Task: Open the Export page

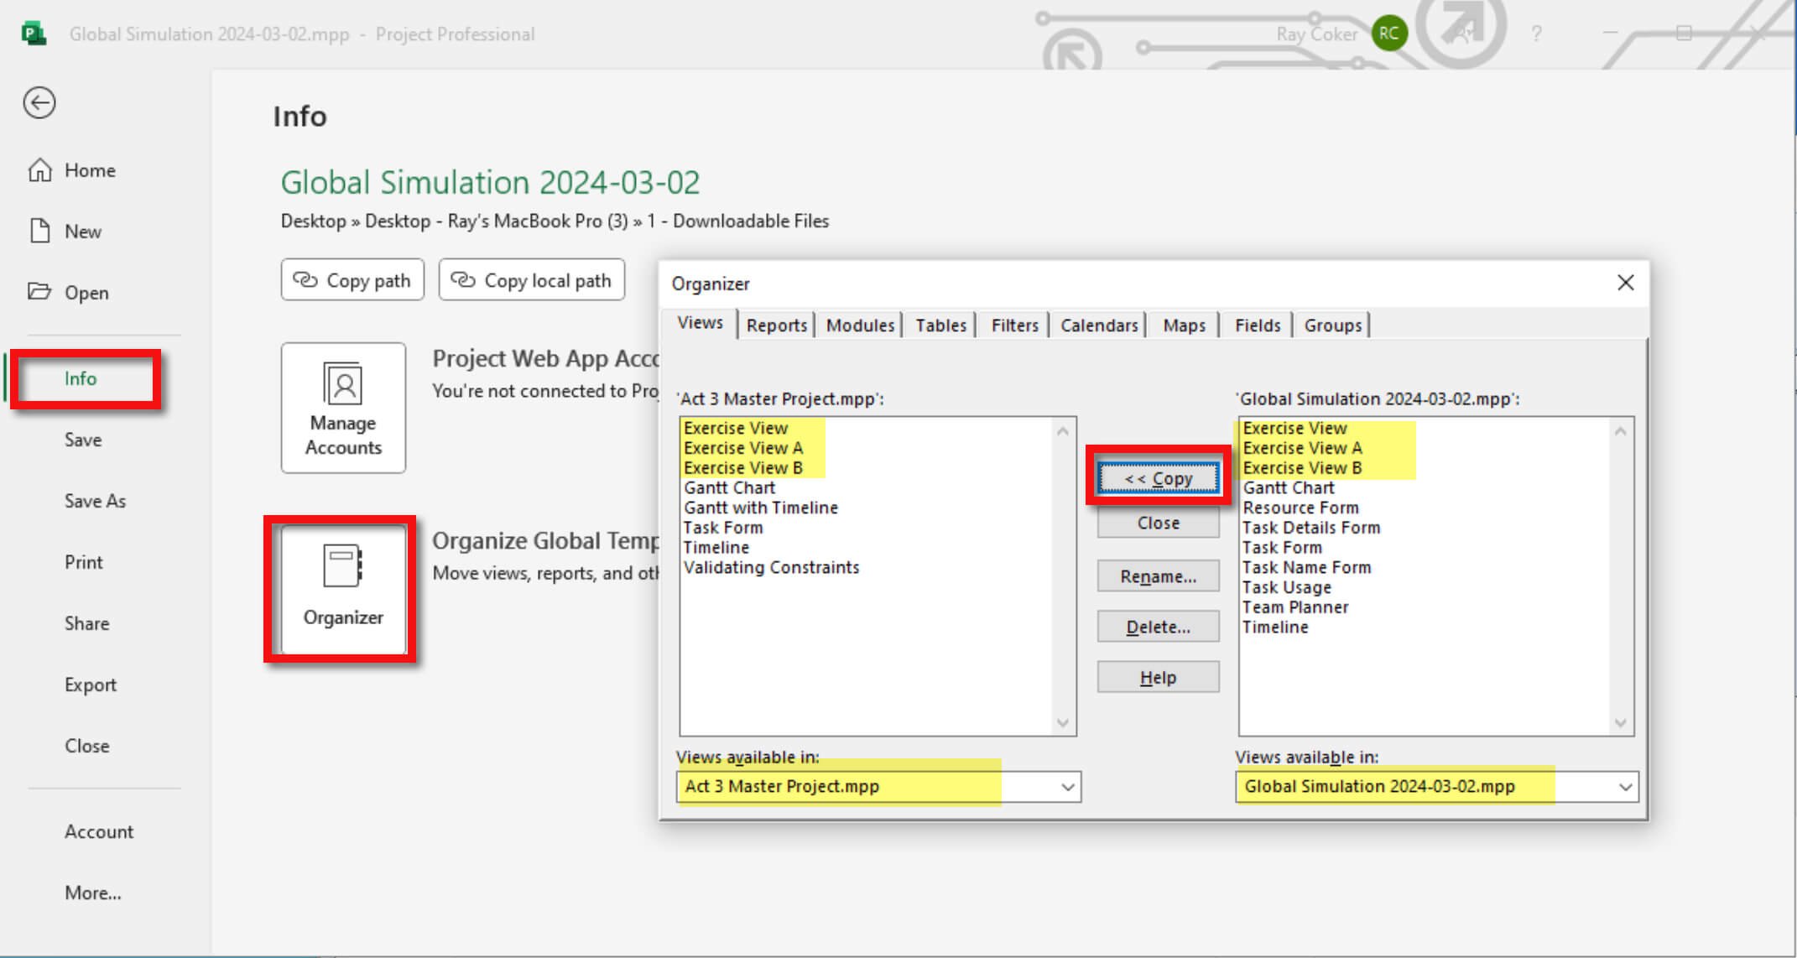Action: (x=91, y=685)
